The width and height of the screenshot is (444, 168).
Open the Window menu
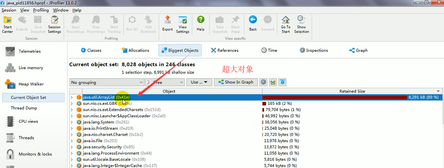pyautogui.click(x=61, y=10)
